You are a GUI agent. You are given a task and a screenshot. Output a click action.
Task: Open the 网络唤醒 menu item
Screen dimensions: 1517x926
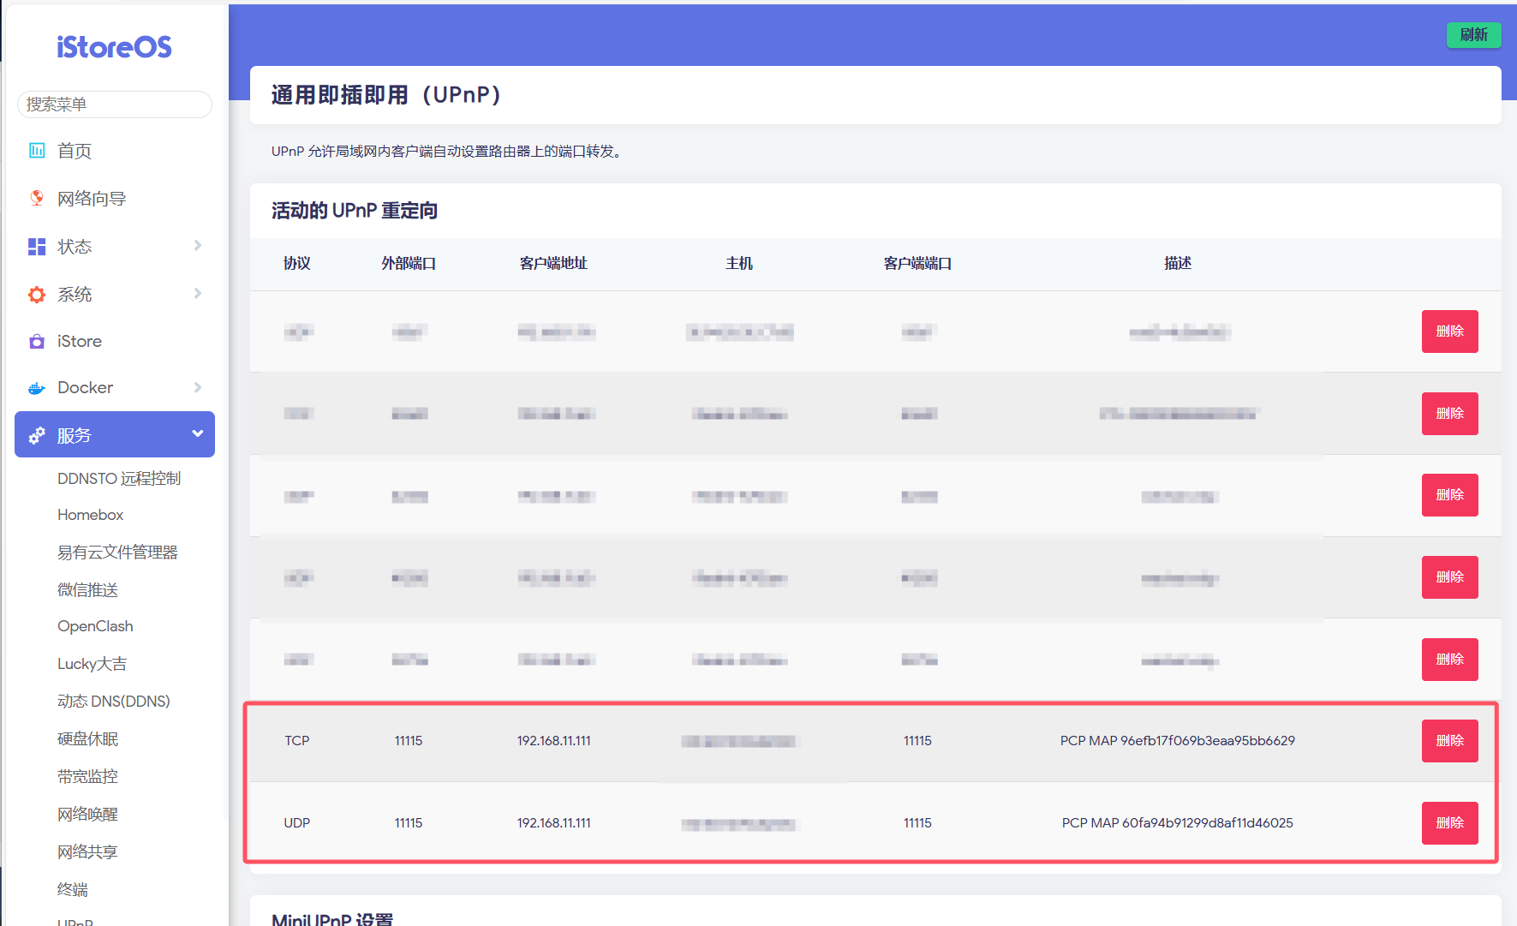pos(87,814)
